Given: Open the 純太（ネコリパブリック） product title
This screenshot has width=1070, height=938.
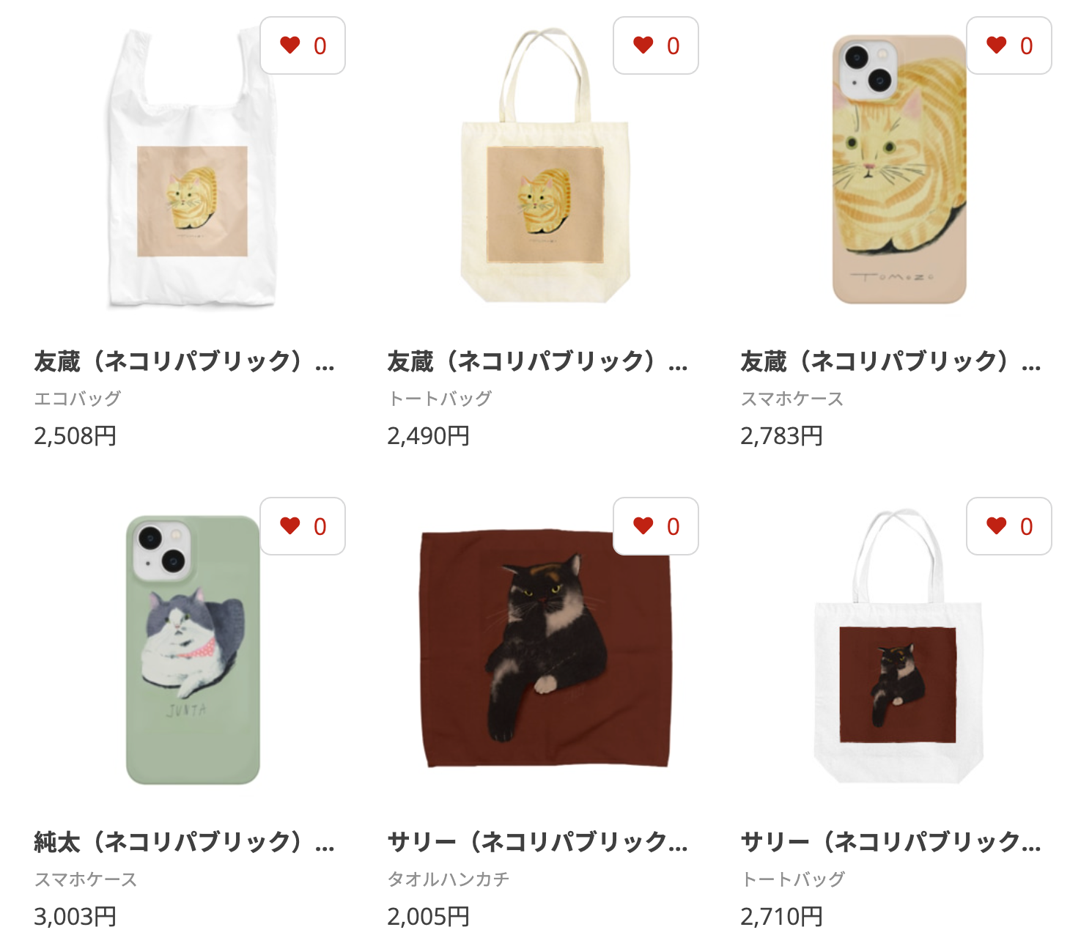Looking at the screenshot, I should coord(184,842).
